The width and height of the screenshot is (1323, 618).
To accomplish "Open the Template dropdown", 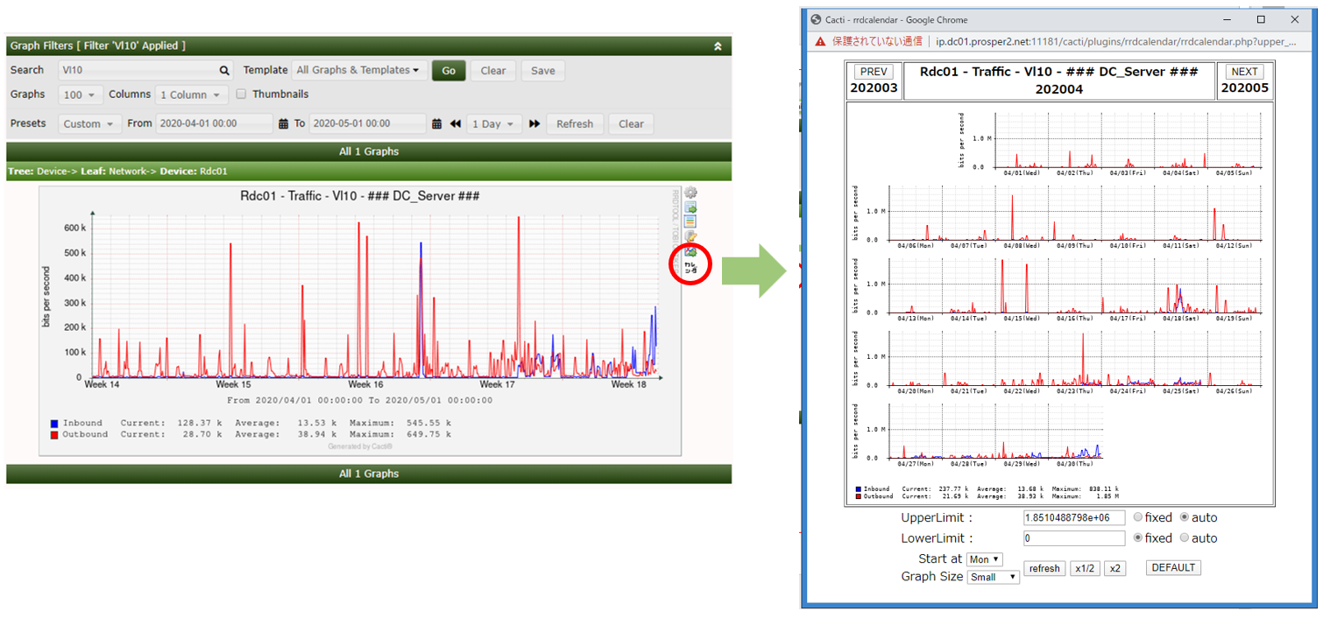I will pos(357,70).
